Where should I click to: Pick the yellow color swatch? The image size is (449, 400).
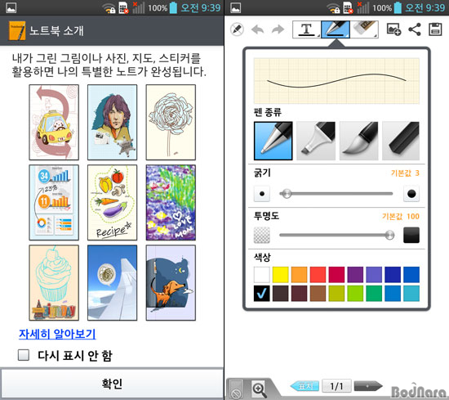[280, 275]
